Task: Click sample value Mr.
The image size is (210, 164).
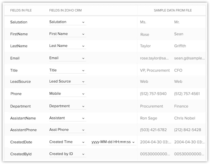Action: 177,22
